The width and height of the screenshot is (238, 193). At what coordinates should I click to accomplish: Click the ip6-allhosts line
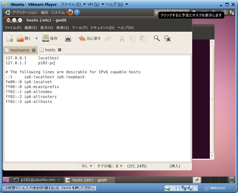29,101
